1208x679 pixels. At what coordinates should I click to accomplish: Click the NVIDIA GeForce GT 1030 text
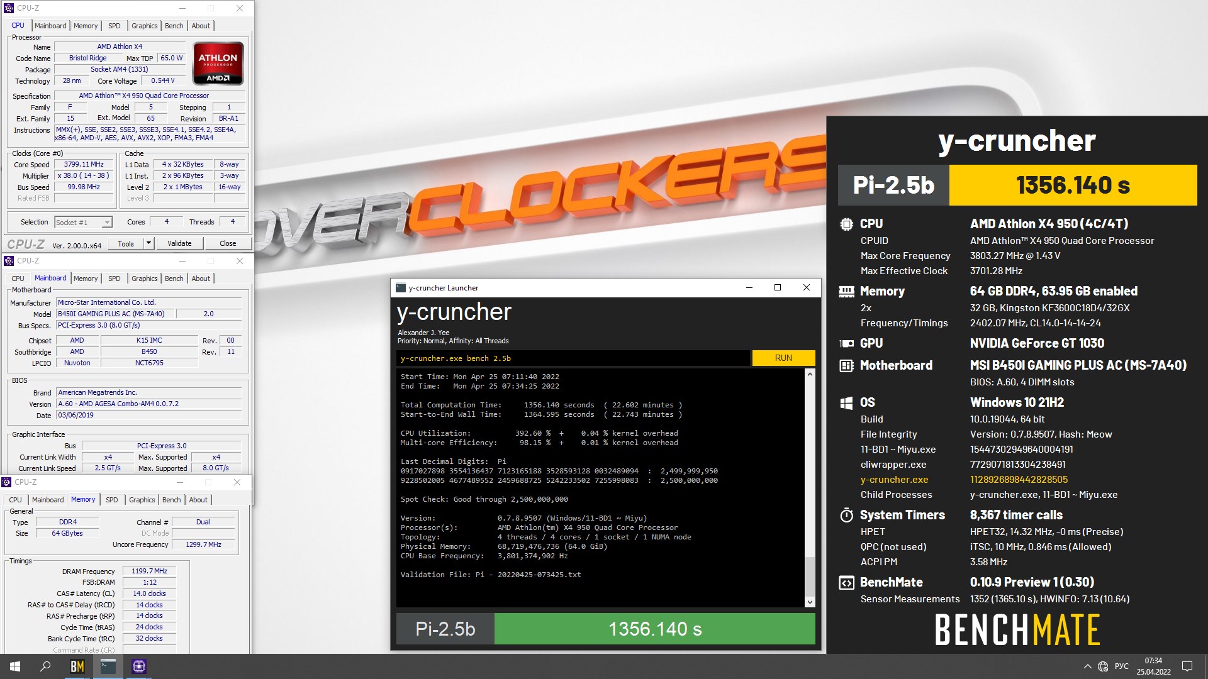[x=1037, y=344]
